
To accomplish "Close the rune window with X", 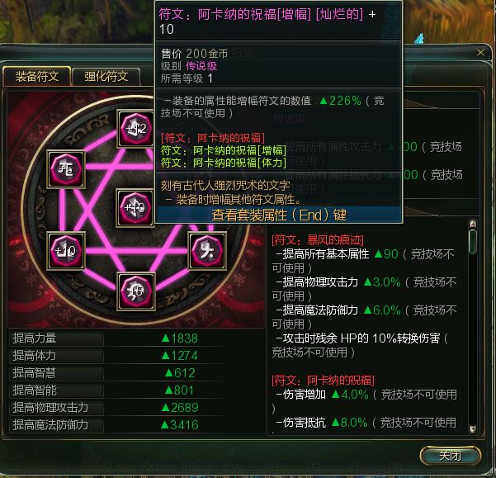I will pyautogui.click(x=480, y=53).
